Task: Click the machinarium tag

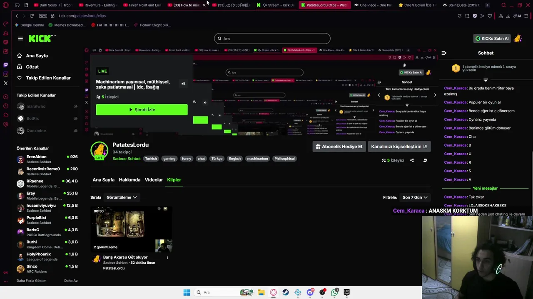Action: pyautogui.click(x=257, y=159)
